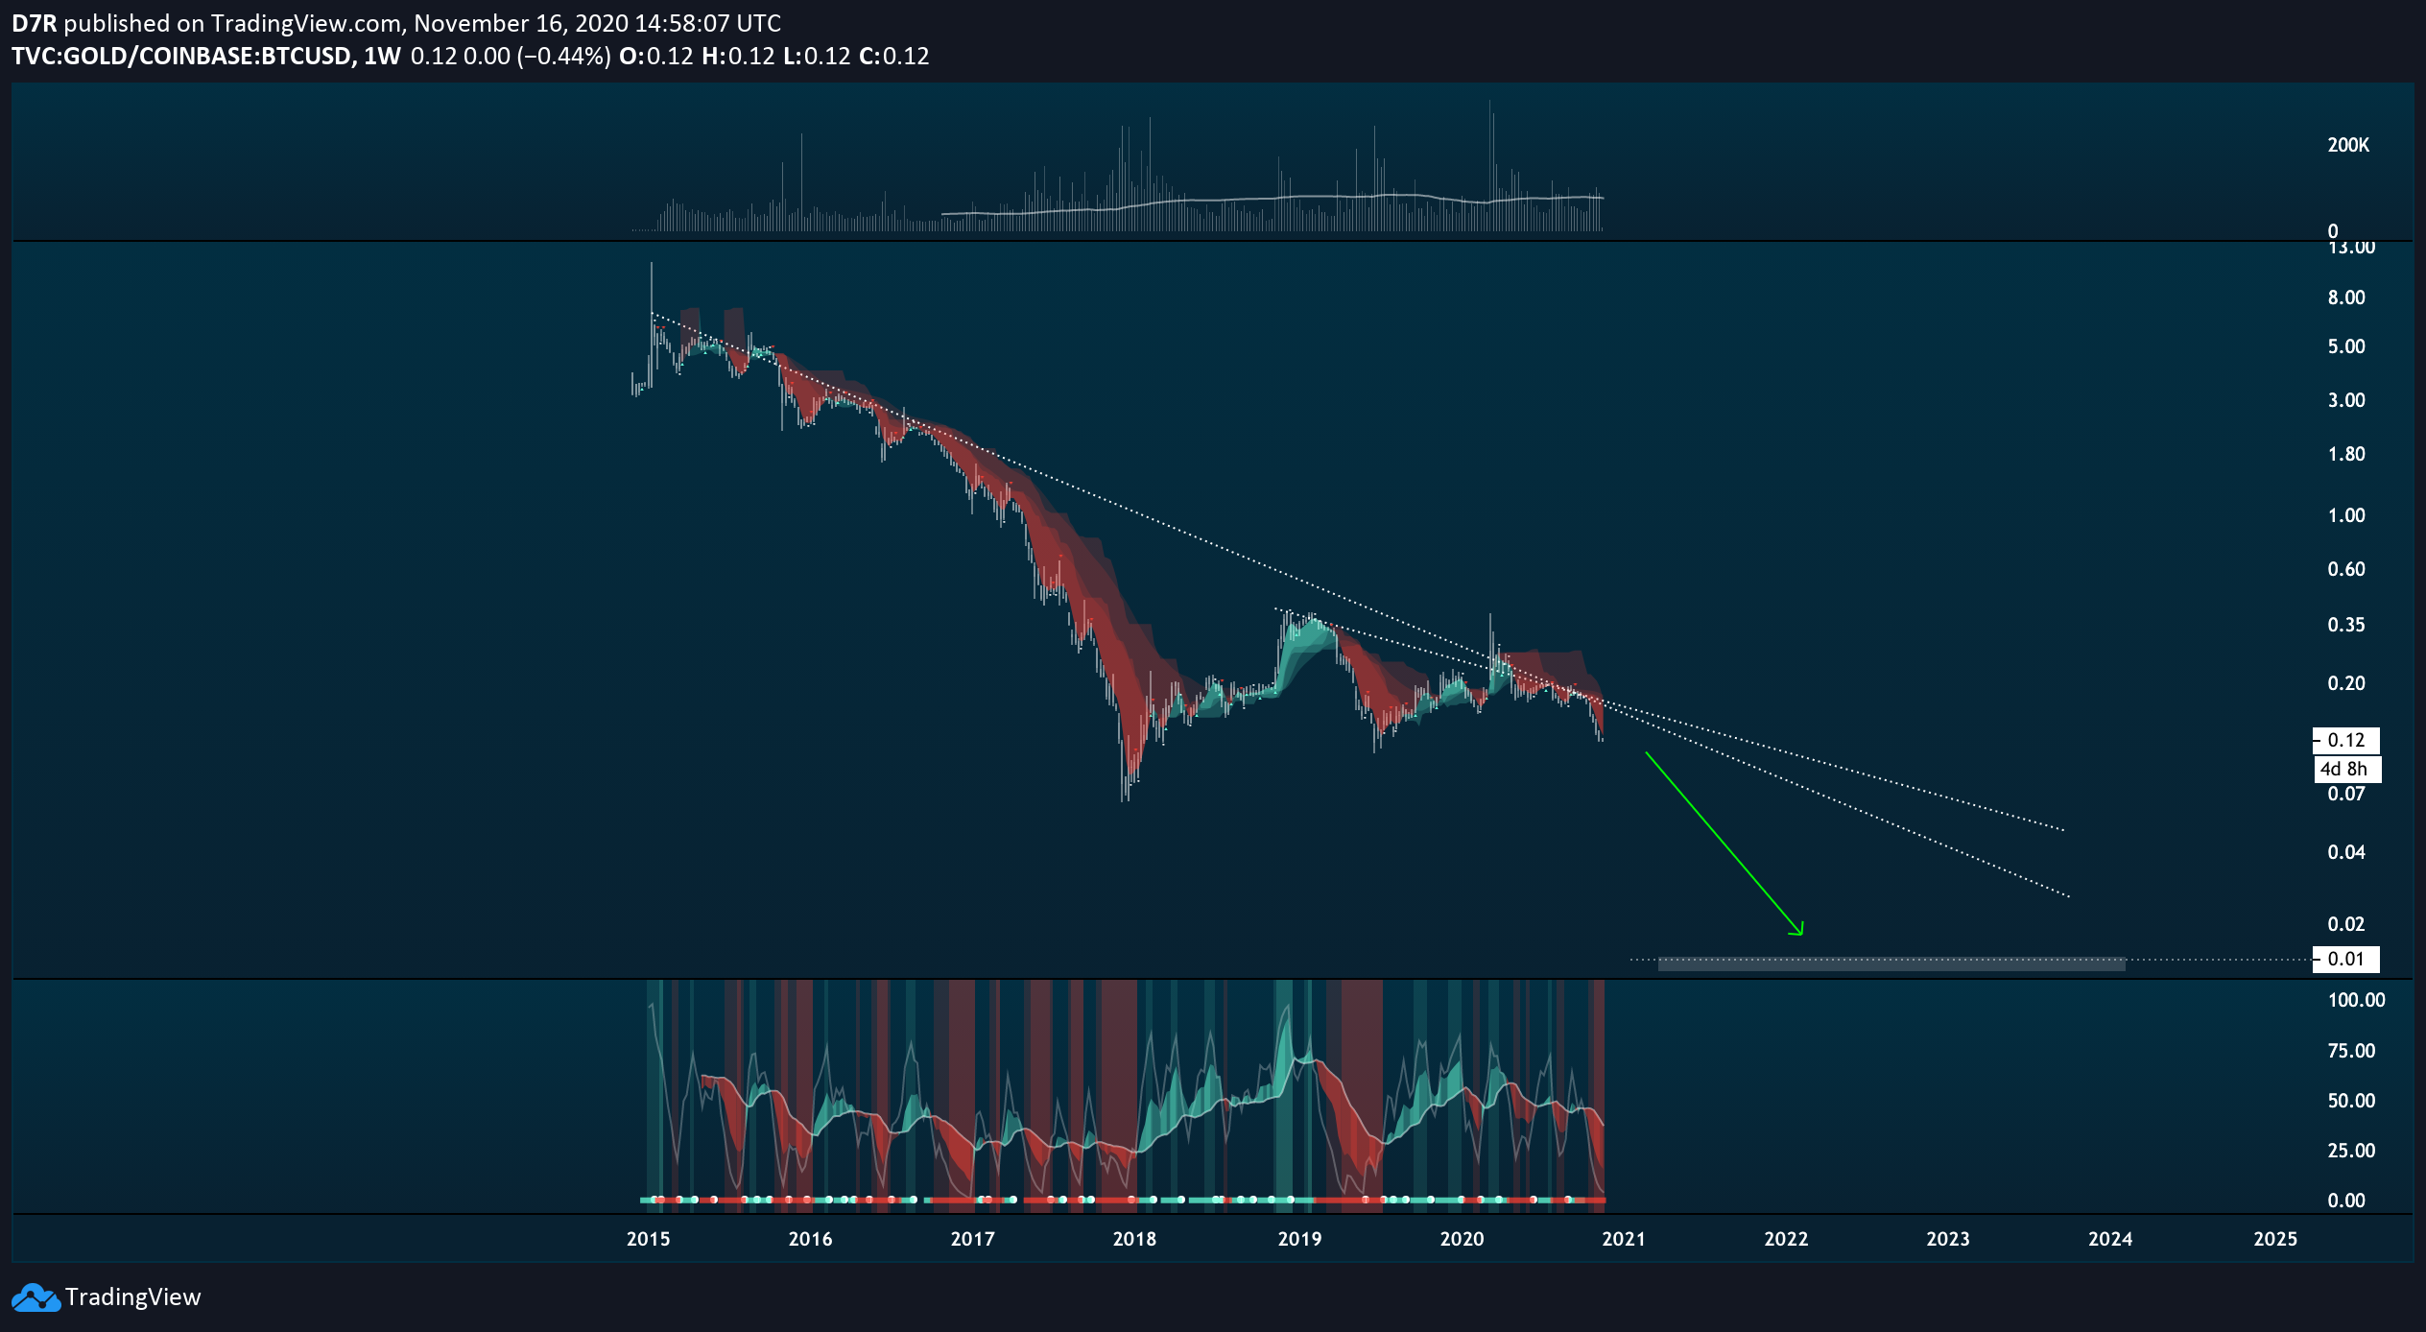Image resolution: width=2426 pixels, height=1332 pixels.
Task: Click the (−0.44%) change value in header
Action: [x=563, y=56]
